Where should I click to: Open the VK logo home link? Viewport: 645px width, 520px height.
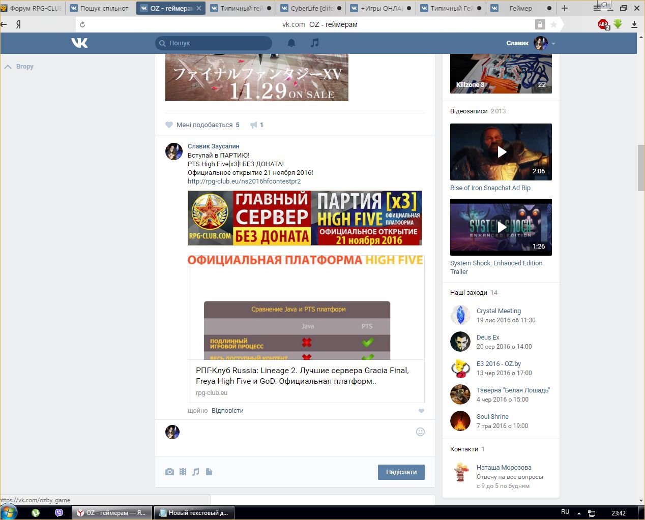tap(79, 43)
